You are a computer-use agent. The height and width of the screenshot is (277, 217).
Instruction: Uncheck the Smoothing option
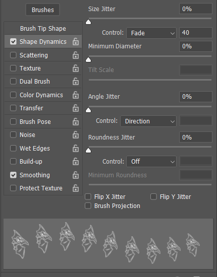pos(13,175)
